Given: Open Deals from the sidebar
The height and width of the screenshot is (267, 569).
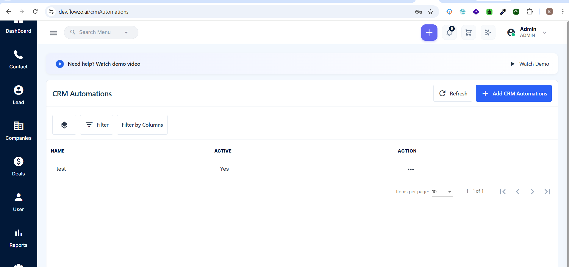Looking at the screenshot, I should pos(18,167).
